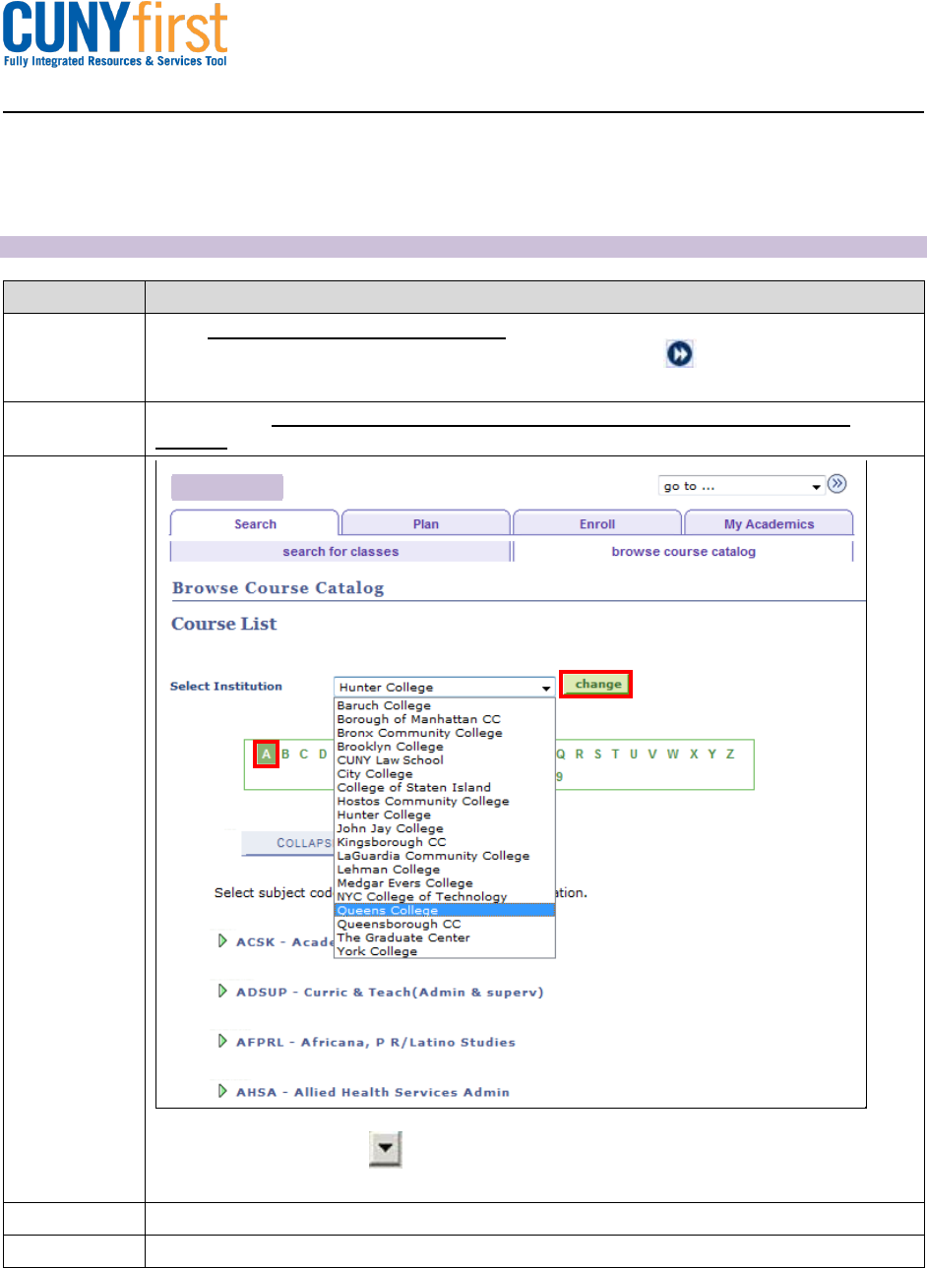Choose CUNY Law School option
Screen dimensions: 927x1268
(x=445, y=759)
